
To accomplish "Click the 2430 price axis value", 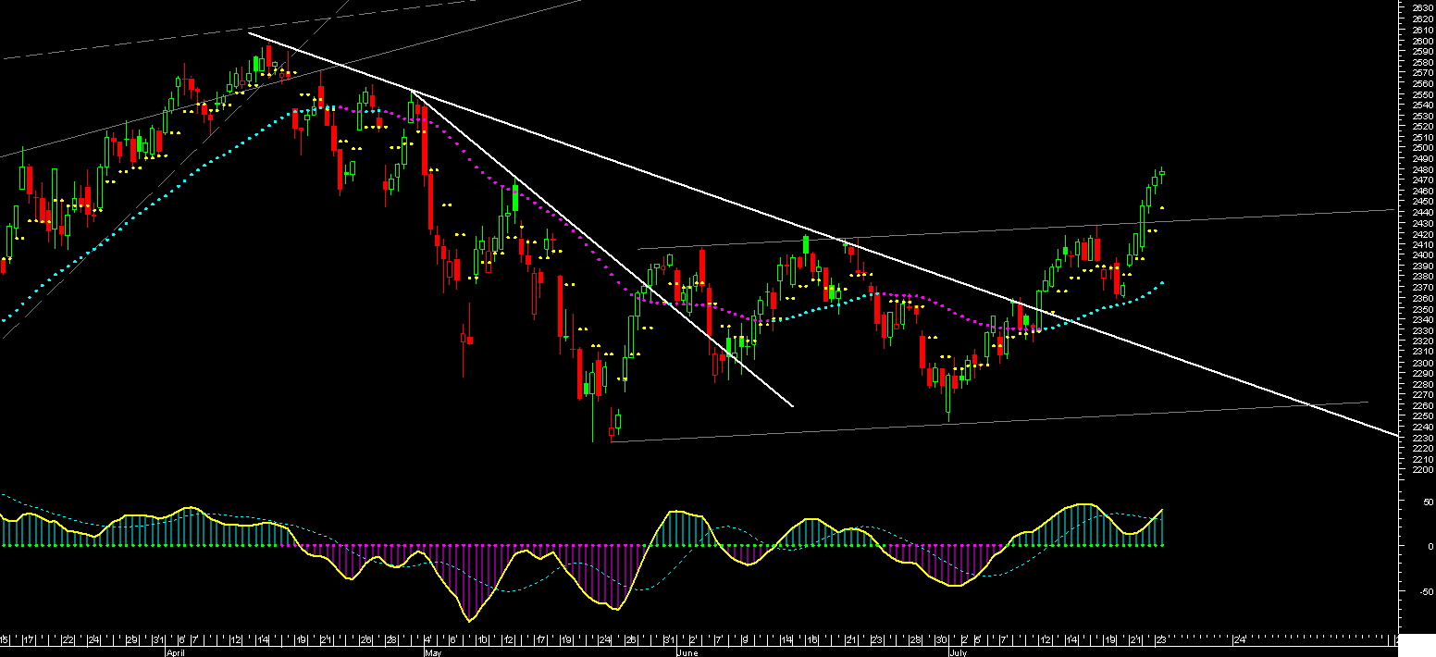I will tap(1422, 224).
